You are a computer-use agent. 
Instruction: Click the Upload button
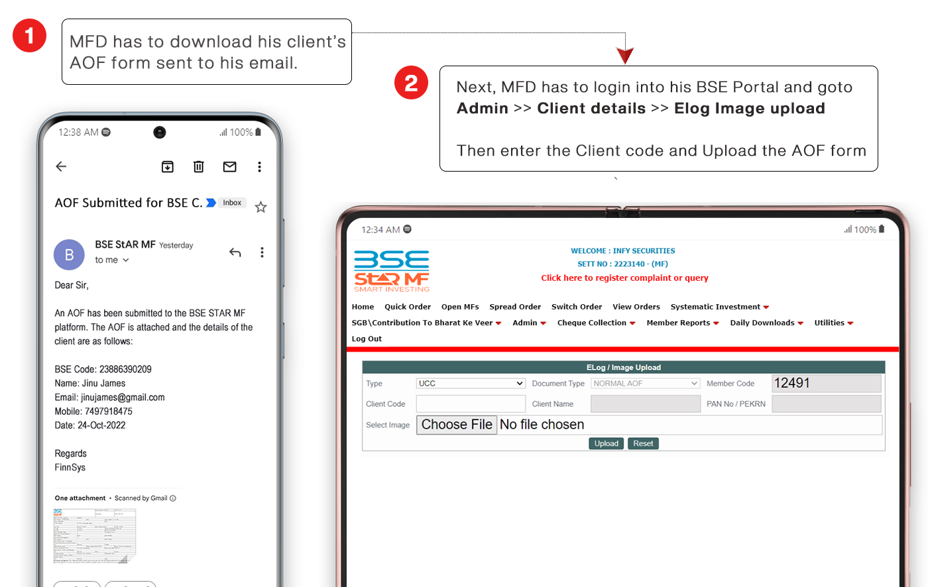(606, 443)
